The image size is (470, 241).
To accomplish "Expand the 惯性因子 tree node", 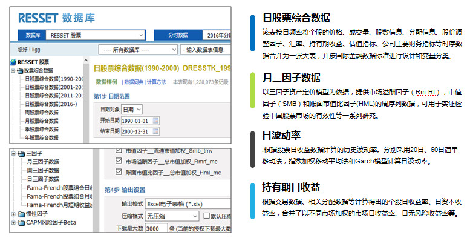I will pos(13,214).
